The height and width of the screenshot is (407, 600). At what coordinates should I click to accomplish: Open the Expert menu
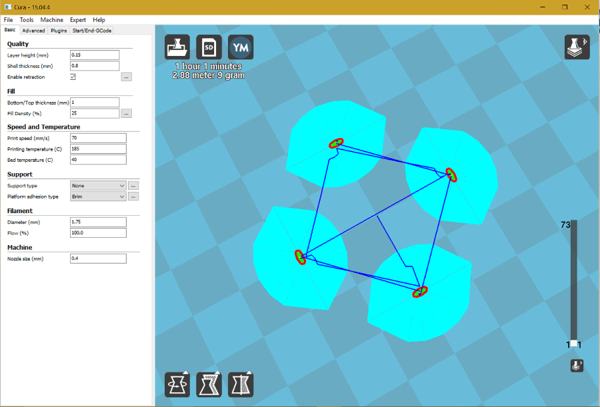78,20
